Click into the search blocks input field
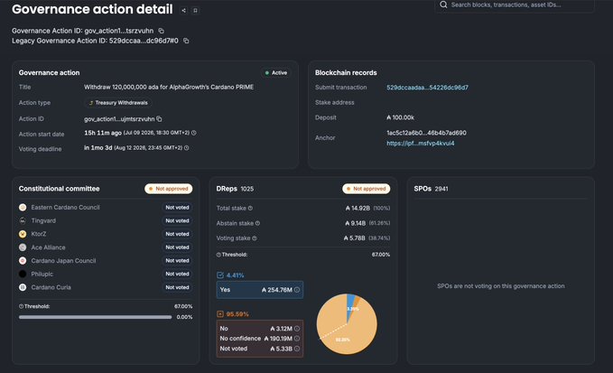613x373 pixels. pos(515,5)
